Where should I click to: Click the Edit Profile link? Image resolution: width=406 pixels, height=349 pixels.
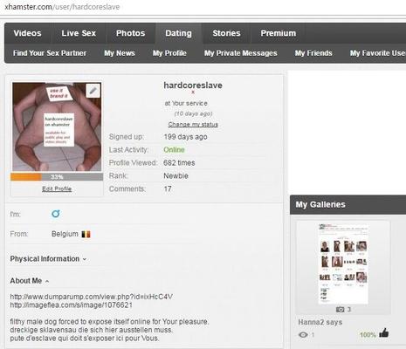pos(57,189)
